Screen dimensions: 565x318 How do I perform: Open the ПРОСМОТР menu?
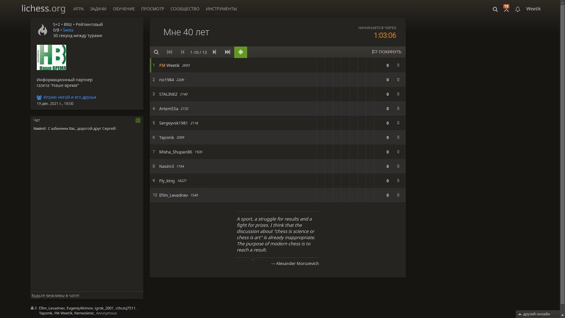[153, 9]
